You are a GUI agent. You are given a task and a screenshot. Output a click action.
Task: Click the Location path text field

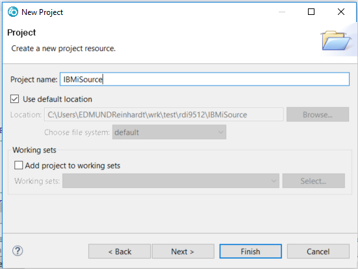[164, 115]
